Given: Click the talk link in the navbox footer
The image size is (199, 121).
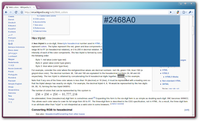Looking at the screenshot, I should click(x=174, y=89).
